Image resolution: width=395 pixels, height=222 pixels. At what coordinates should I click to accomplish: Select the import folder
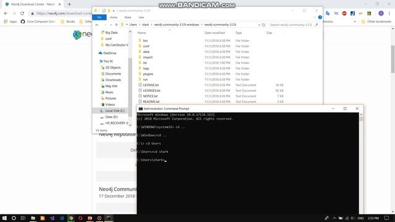click(148, 57)
